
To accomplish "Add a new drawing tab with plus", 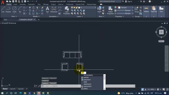I will (x=39, y=20).
